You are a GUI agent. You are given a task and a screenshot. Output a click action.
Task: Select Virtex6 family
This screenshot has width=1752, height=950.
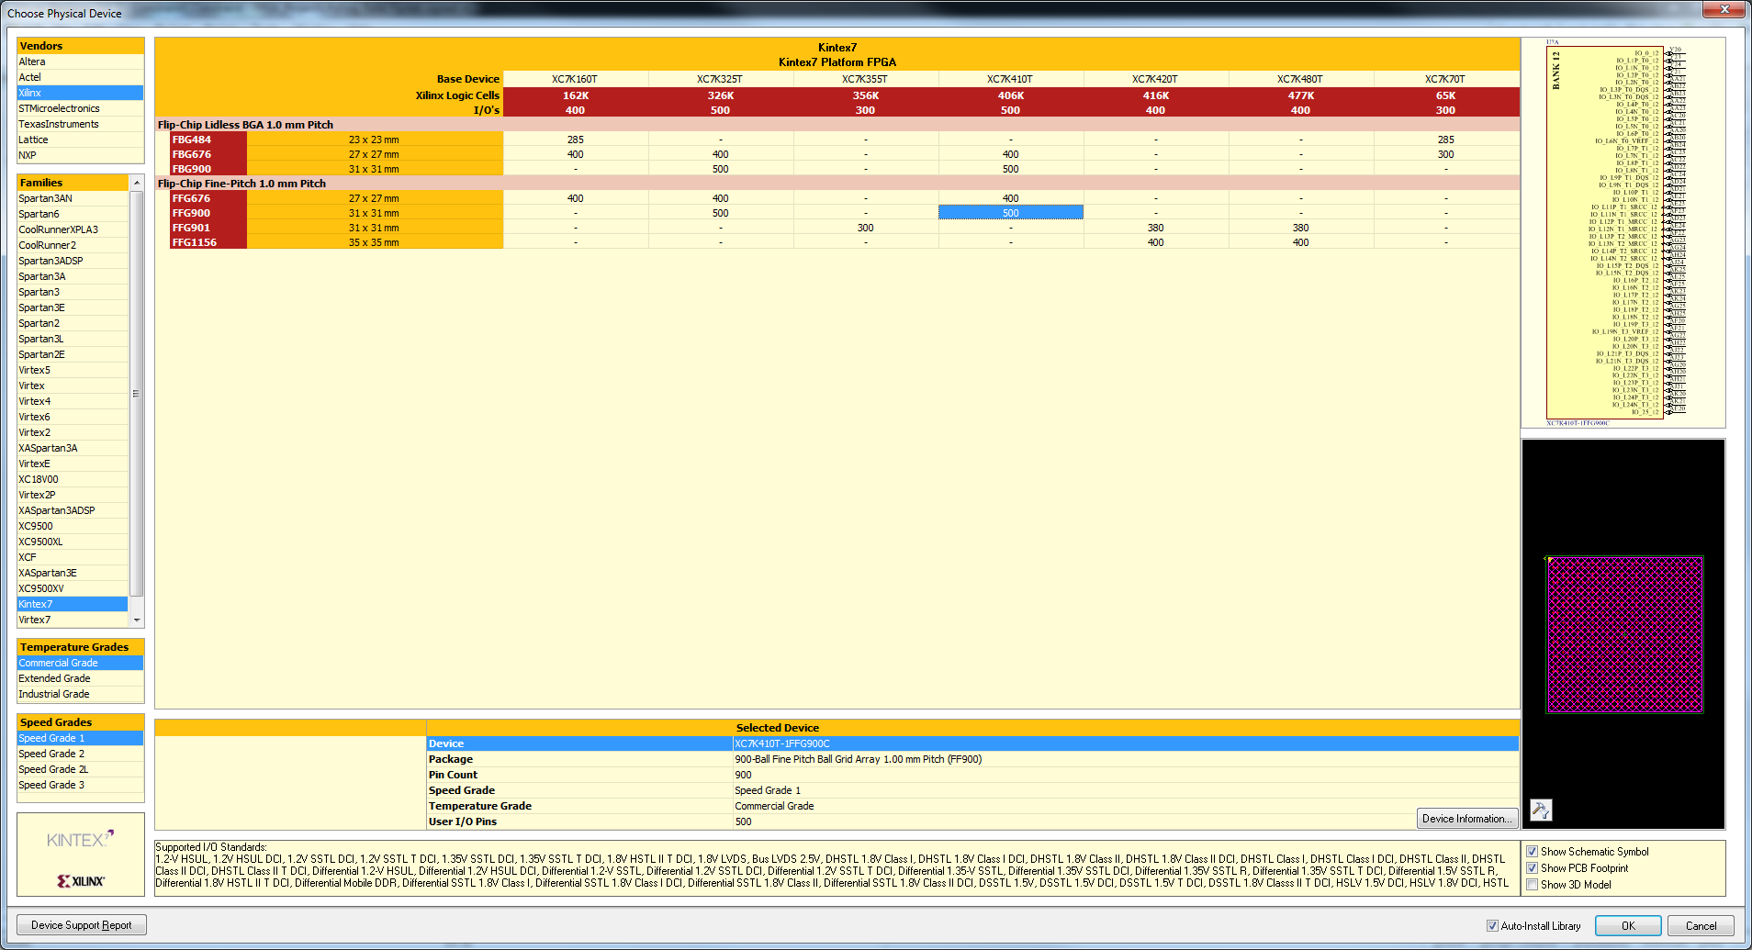(73, 417)
